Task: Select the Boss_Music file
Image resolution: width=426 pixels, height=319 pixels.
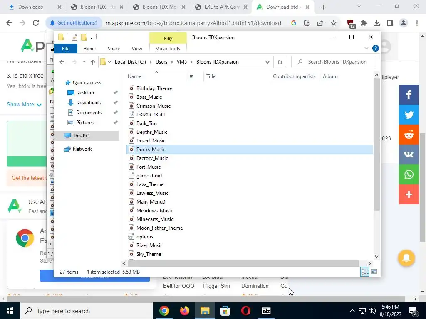Action: click(149, 97)
